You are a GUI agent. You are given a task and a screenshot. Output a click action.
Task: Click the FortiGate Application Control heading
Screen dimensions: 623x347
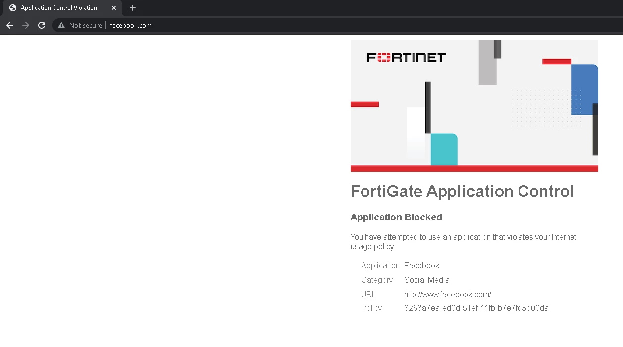(462, 191)
